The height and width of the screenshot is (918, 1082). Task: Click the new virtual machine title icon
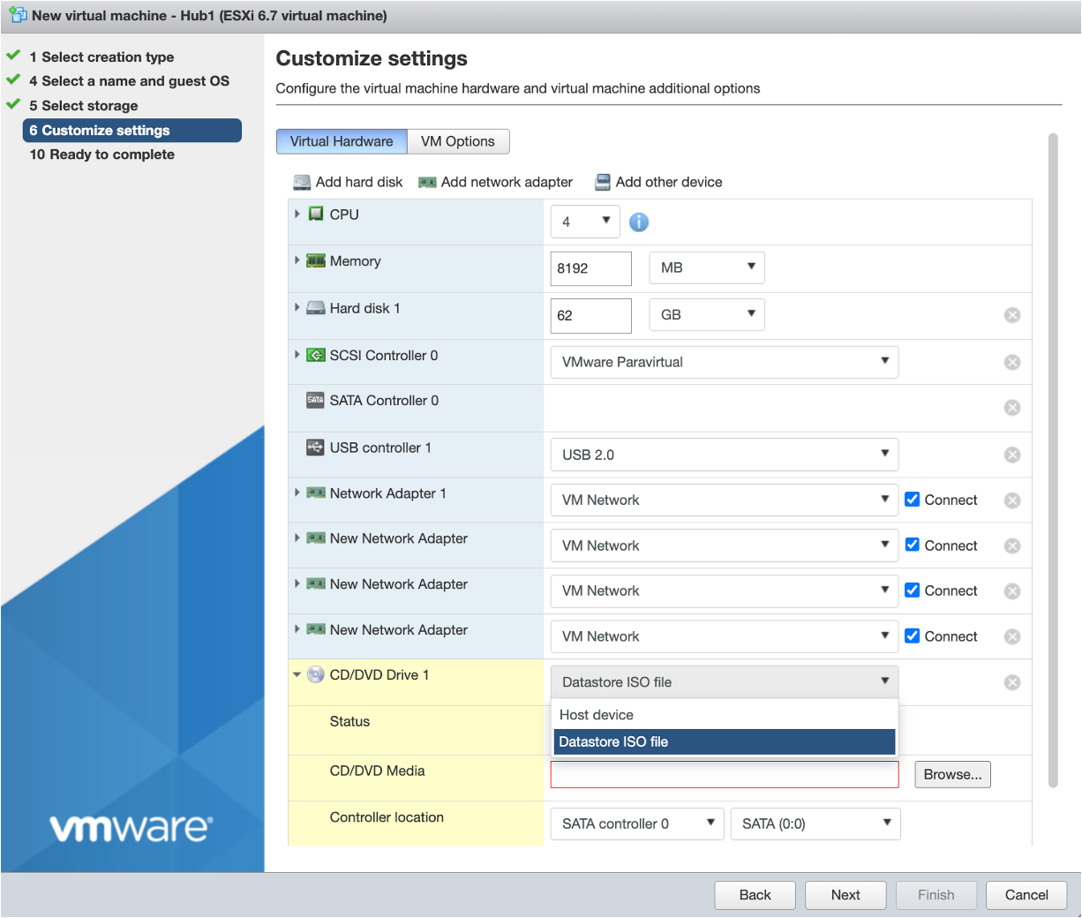click(x=18, y=15)
